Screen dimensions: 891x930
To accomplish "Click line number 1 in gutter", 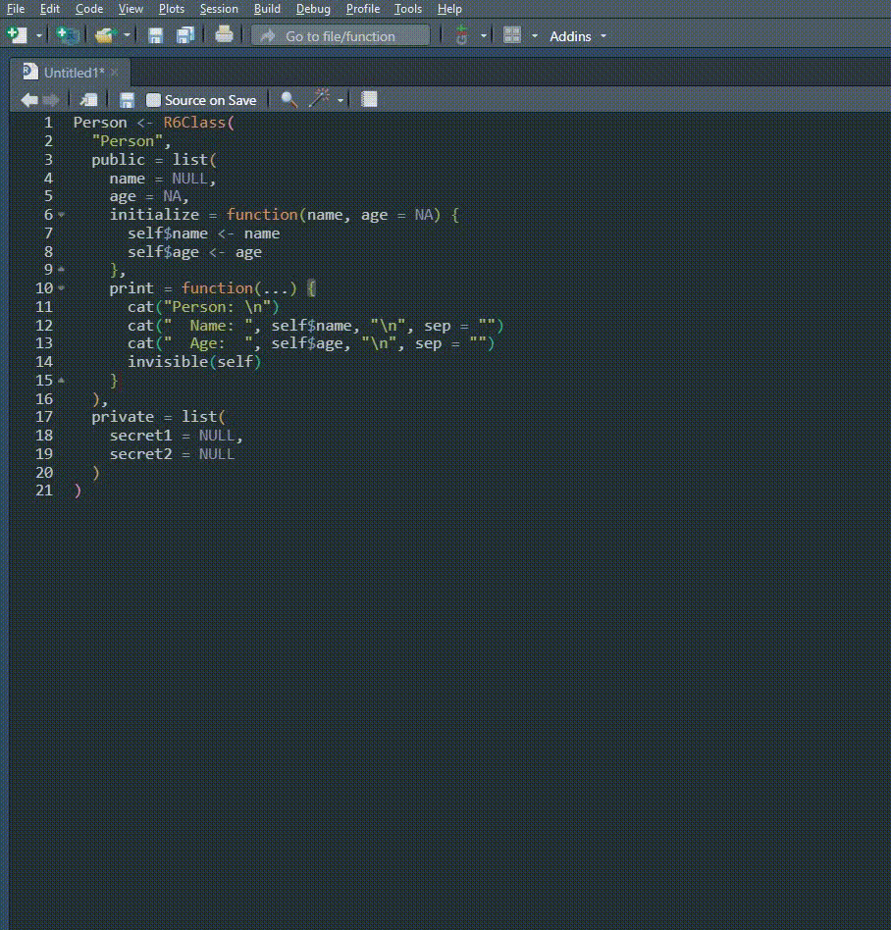I will pyautogui.click(x=49, y=123).
